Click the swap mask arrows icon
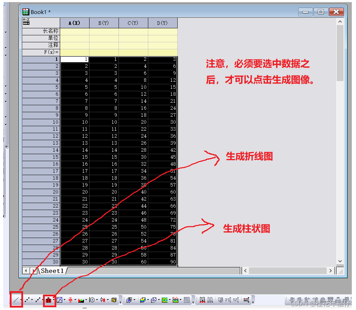Viewport: 356px width, 310px height. point(236,300)
